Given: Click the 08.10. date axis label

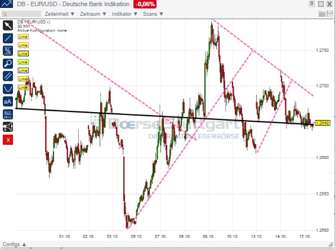Looking at the screenshot, I should [x=185, y=237].
